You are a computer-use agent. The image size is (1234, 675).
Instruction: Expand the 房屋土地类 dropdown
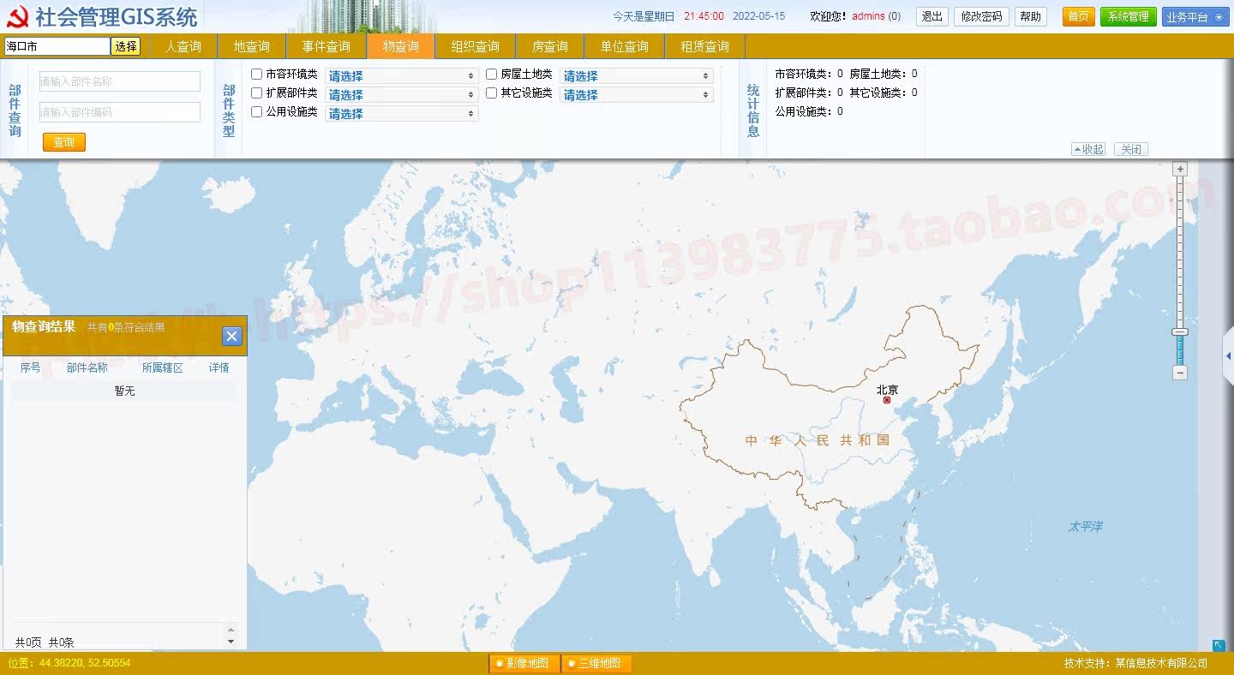coord(637,75)
